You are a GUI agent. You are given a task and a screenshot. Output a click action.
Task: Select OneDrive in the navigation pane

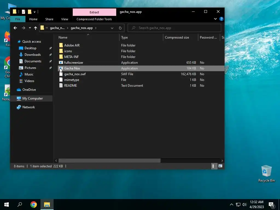tap(29, 90)
